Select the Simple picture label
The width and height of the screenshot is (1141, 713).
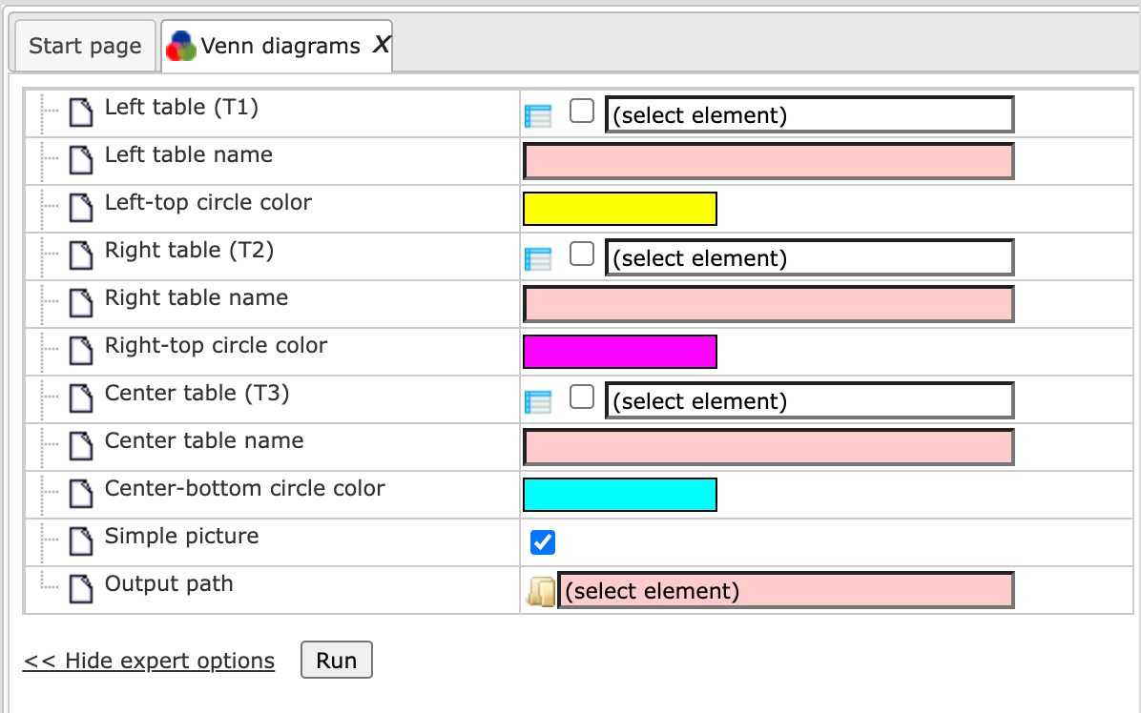coord(182,536)
